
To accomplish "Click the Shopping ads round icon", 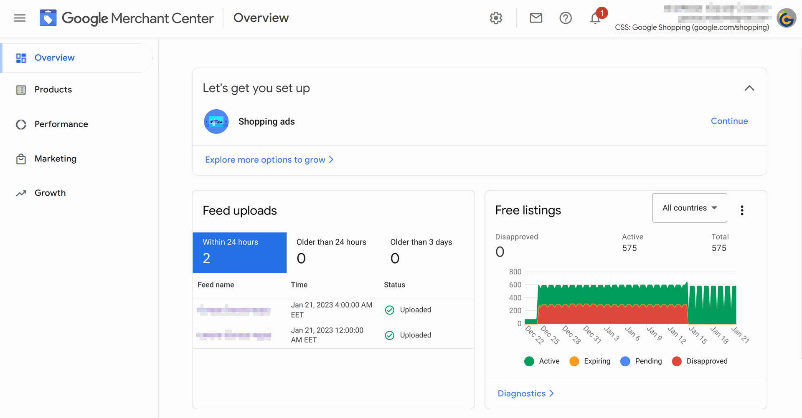I will coord(216,121).
